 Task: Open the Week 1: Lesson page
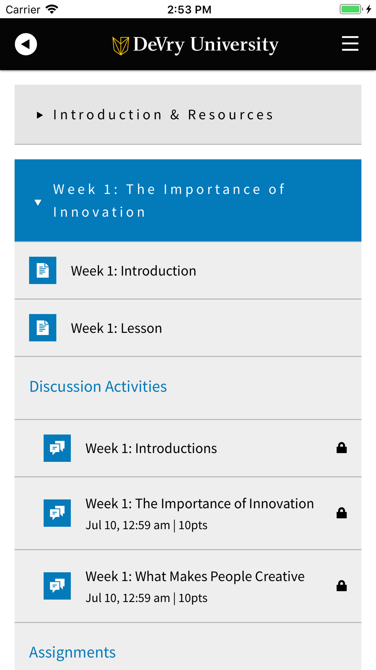click(188, 328)
